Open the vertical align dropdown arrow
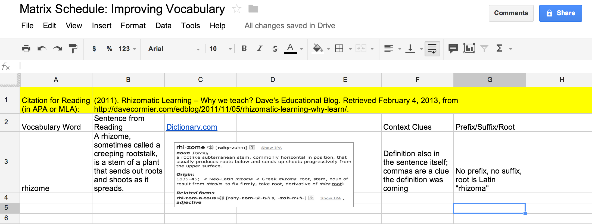The width and height of the screenshot is (592, 224). [422, 49]
